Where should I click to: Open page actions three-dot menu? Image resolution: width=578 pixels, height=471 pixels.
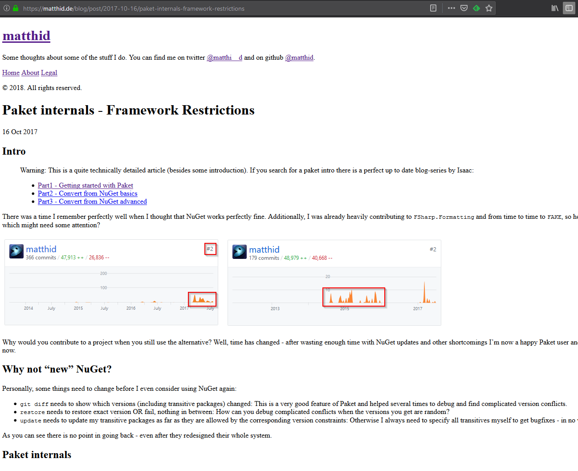coord(452,8)
